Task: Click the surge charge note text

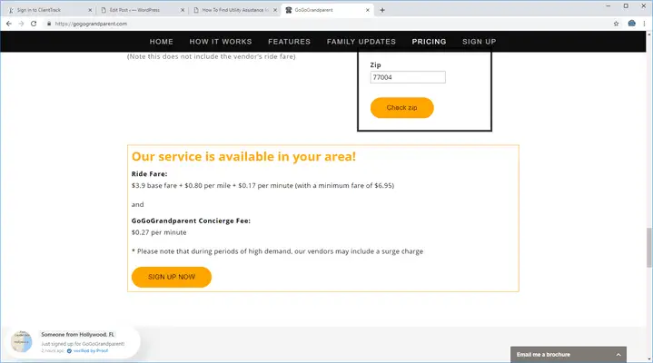Action: tap(277, 251)
